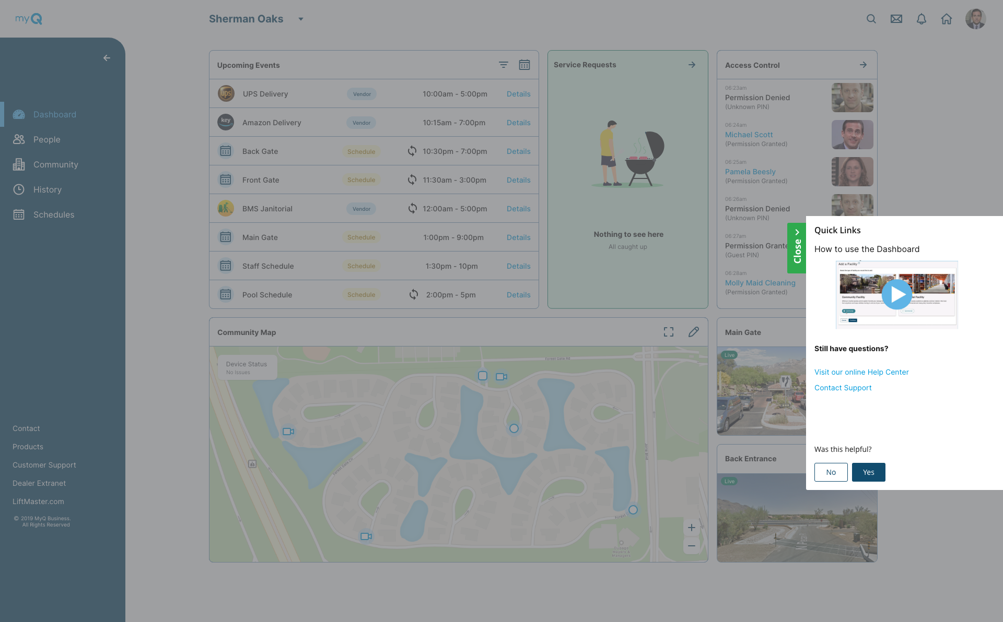Screen dimensions: 1003x622
Task: Open the Upcoming Events calendar view
Action: point(524,65)
